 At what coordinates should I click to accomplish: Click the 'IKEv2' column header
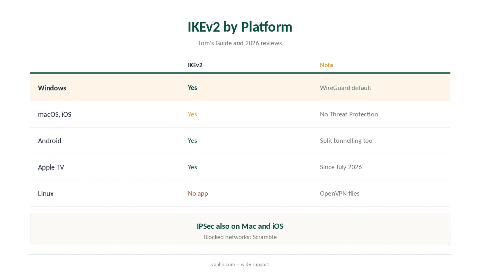pos(195,65)
